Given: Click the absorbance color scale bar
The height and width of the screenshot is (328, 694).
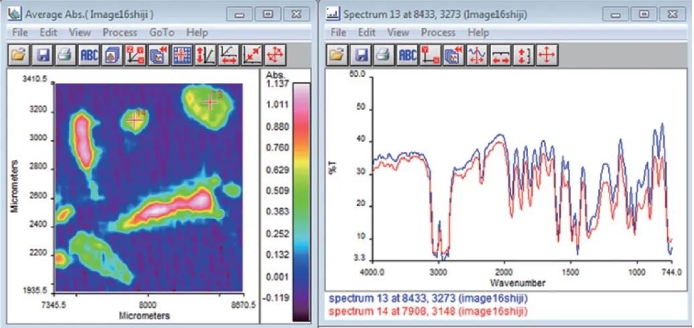Looking at the screenshot, I should (301, 201).
